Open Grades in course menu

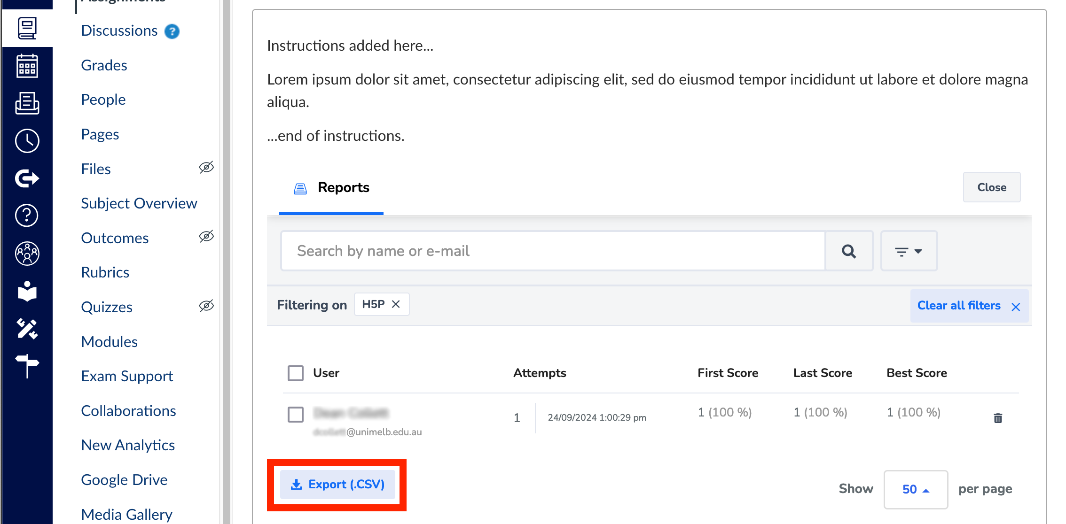(104, 65)
